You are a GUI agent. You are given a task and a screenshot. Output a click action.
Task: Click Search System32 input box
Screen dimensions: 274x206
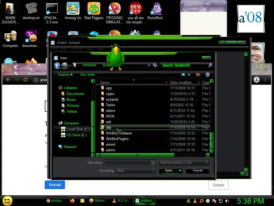[184, 65]
